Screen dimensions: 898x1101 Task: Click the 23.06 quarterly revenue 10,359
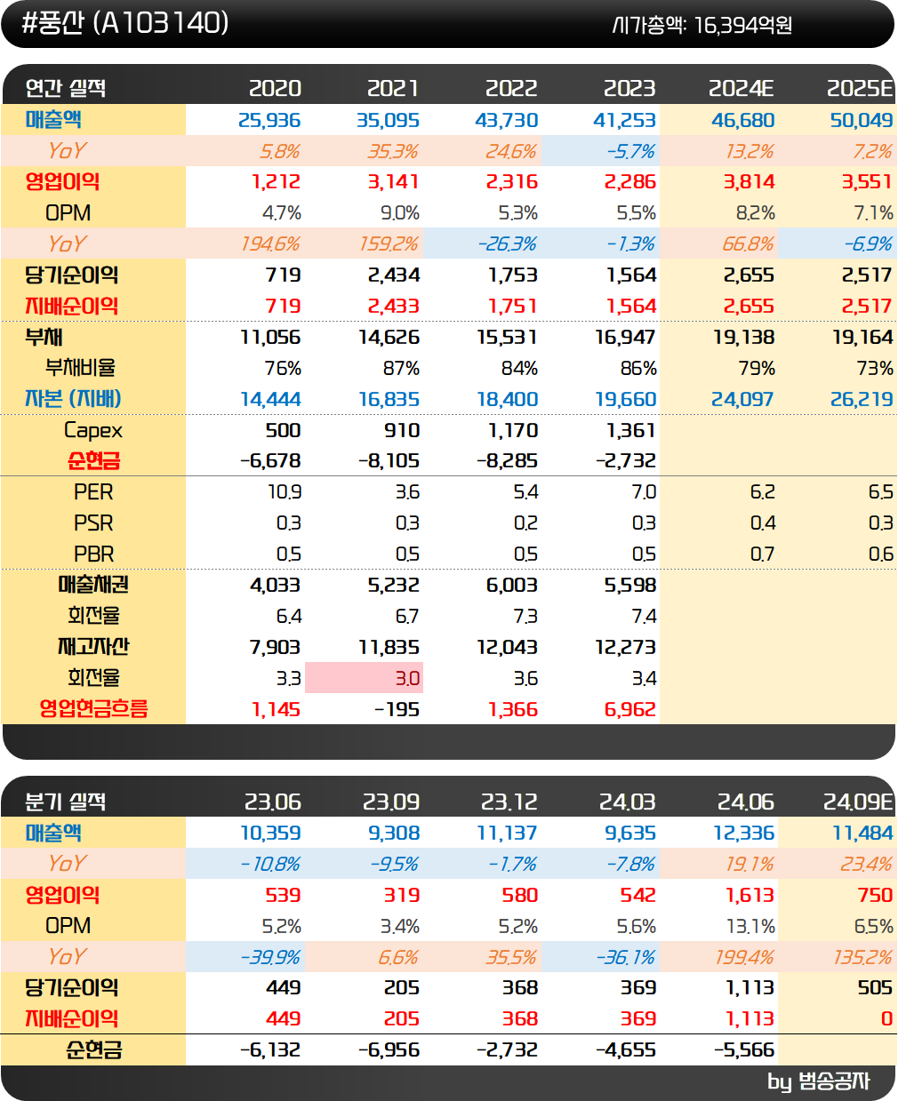pyautogui.click(x=270, y=833)
